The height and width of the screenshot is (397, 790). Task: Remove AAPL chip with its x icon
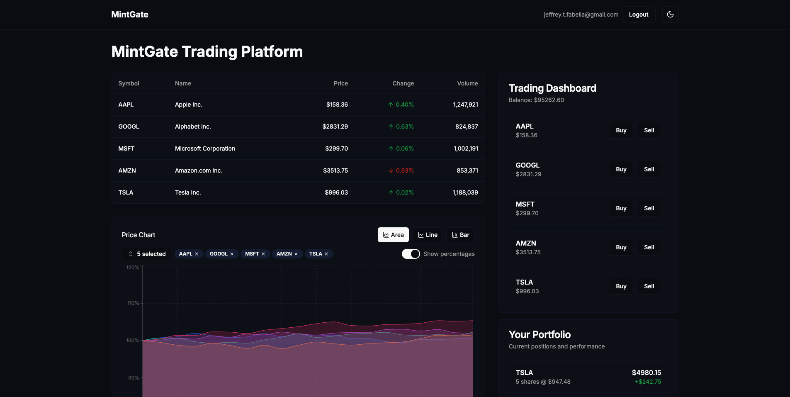(197, 254)
